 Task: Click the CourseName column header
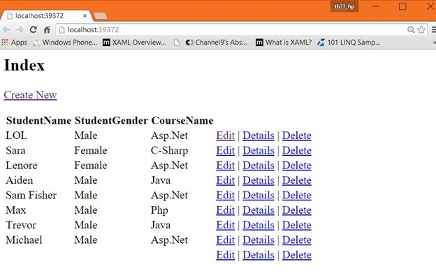click(182, 121)
